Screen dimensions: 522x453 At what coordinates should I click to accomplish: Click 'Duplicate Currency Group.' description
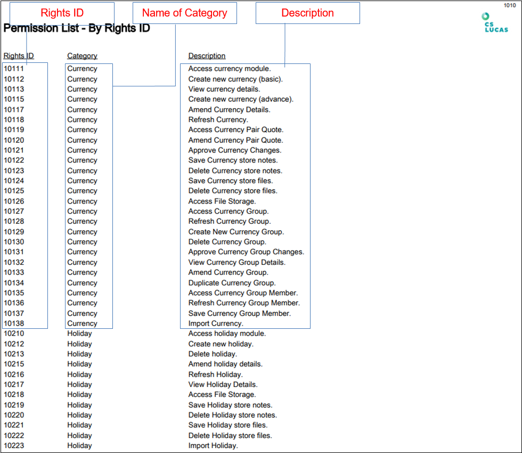click(232, 283)
